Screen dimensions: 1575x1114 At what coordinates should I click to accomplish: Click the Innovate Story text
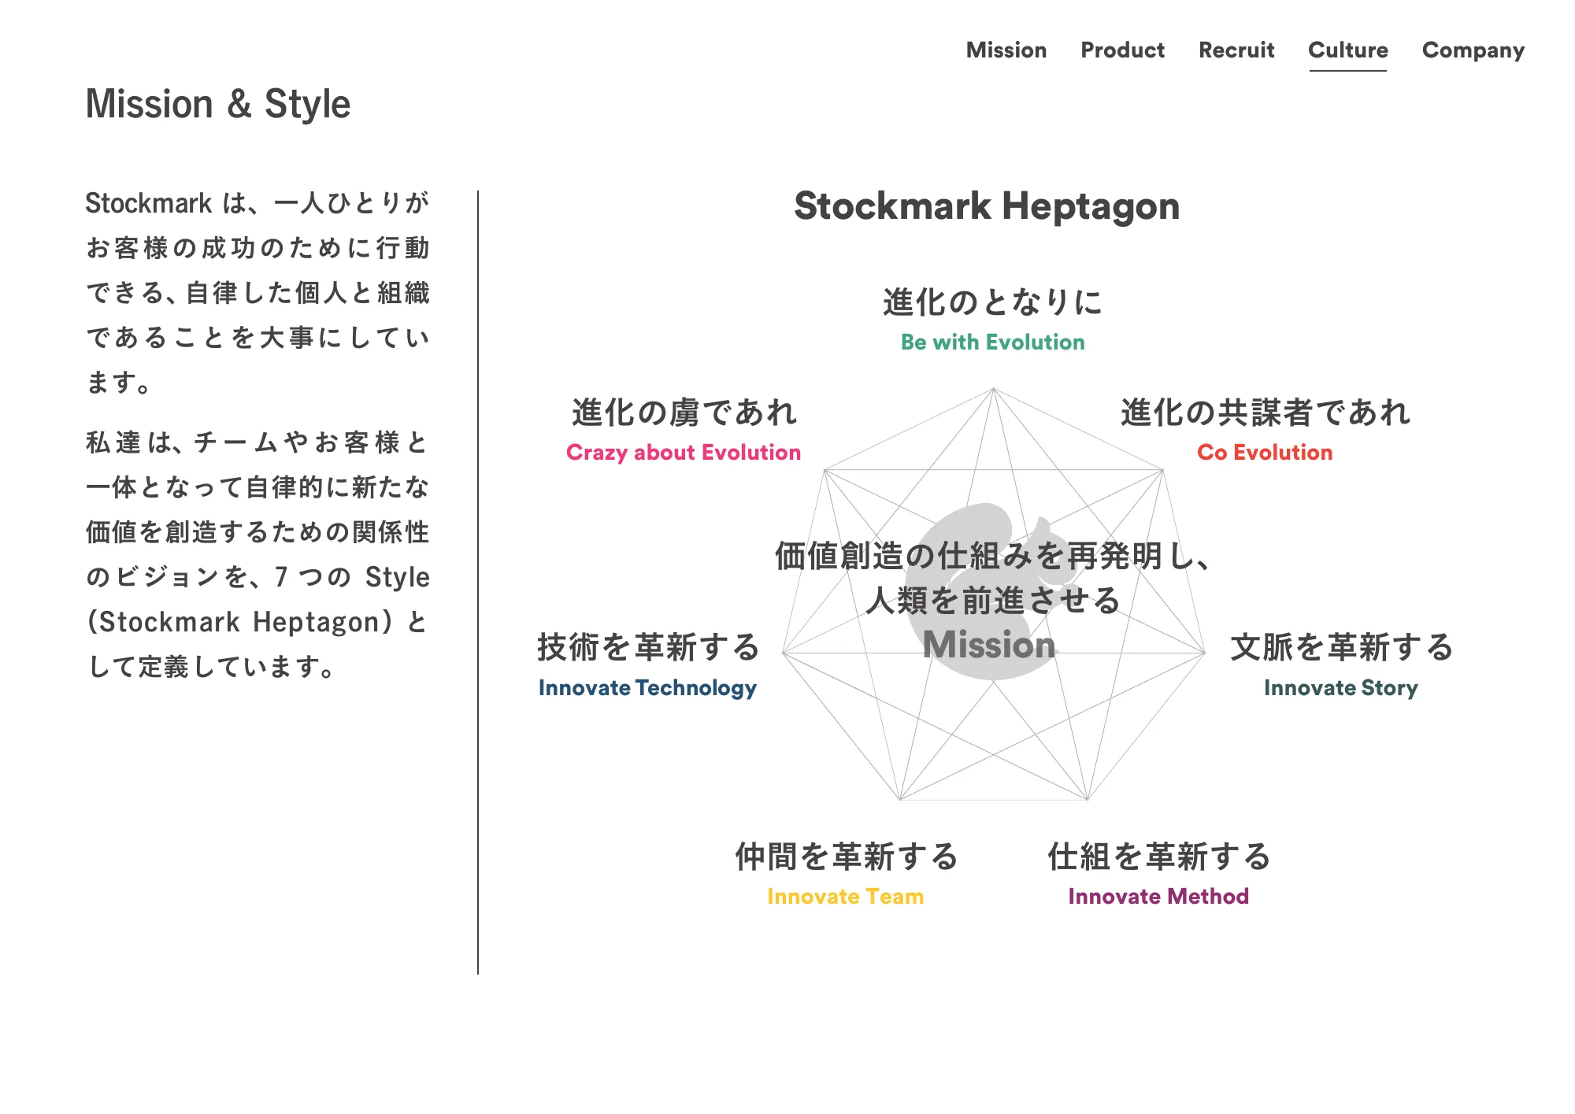[1341, 688]
